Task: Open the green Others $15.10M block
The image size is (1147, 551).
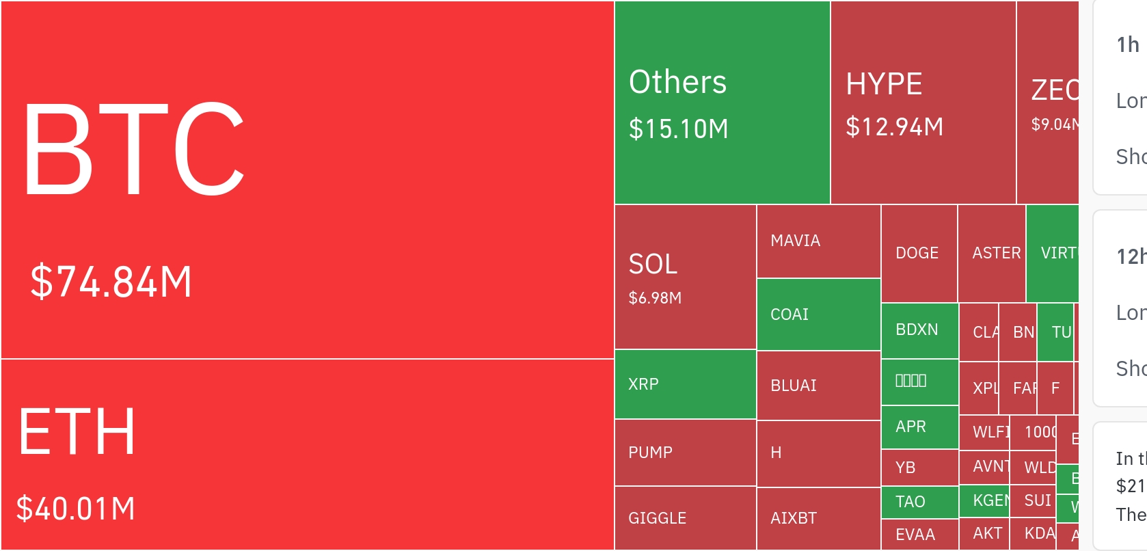Action: coord(722,103)
